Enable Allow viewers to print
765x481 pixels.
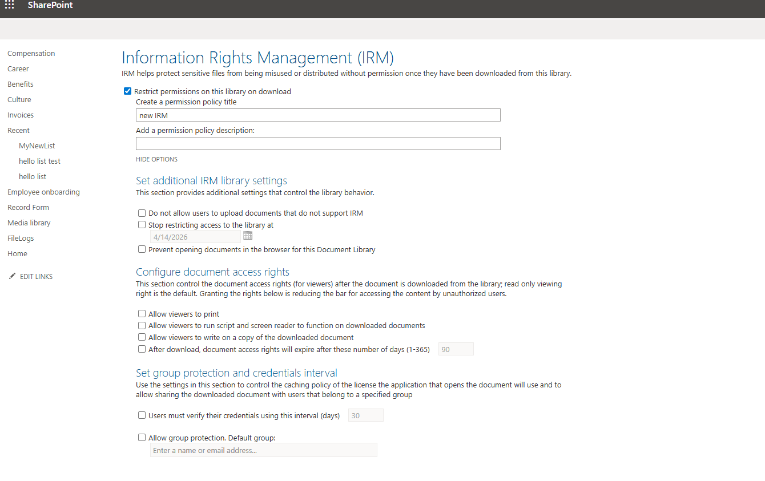click(x=142, y=314)
